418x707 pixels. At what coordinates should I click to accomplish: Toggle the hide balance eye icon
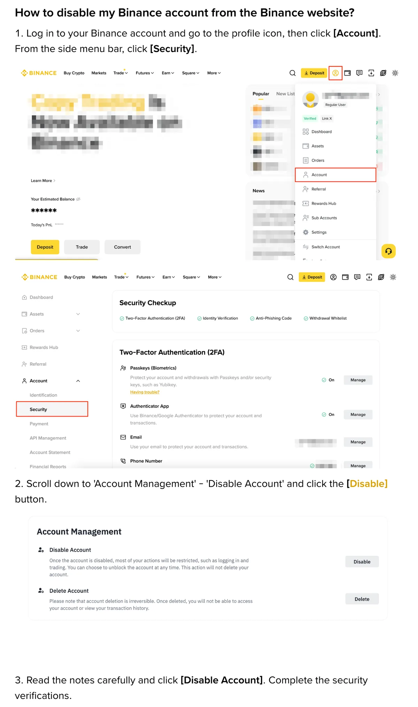[x=78, y=199]
